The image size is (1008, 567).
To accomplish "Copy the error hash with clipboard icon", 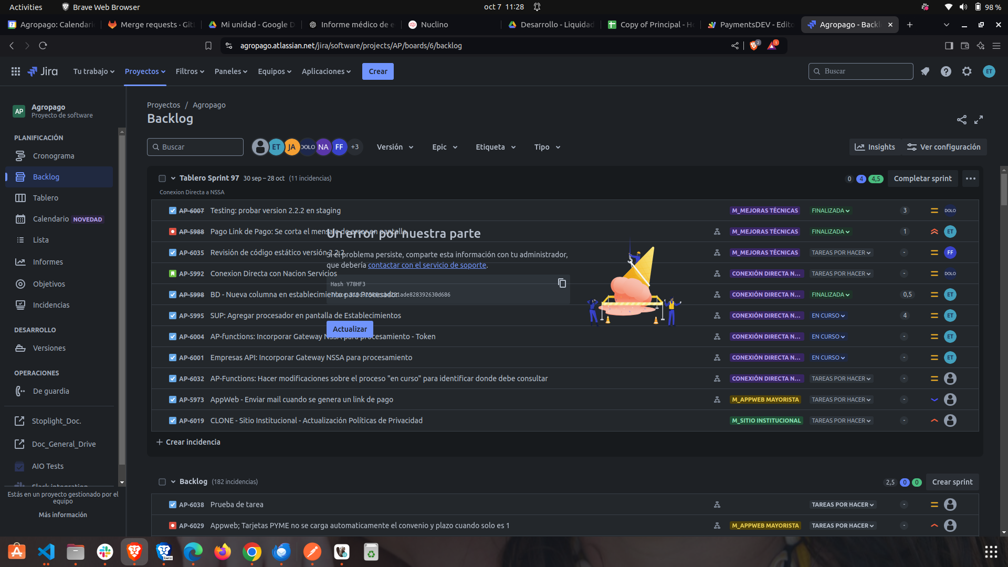I will [562, 283].
